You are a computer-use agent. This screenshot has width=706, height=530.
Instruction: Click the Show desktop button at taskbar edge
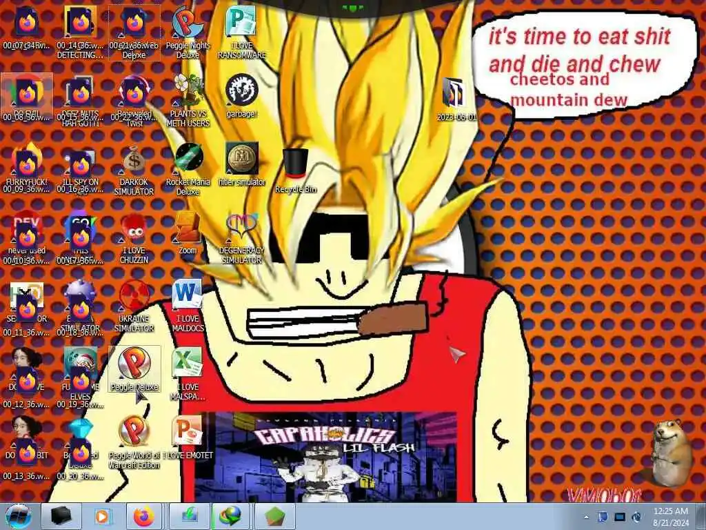pyautogui.click(x=701, y=516)
